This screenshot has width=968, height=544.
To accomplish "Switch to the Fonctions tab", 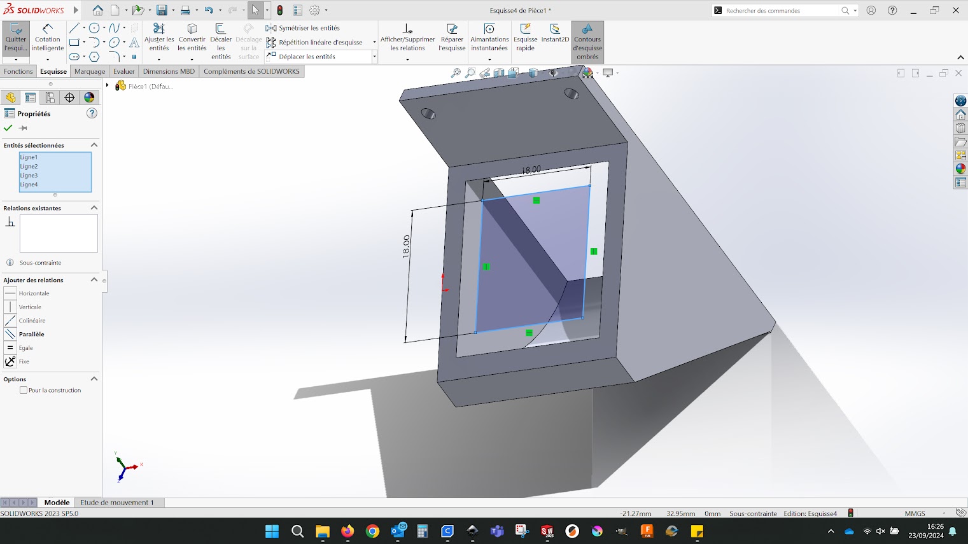I will tap(18, 71).
